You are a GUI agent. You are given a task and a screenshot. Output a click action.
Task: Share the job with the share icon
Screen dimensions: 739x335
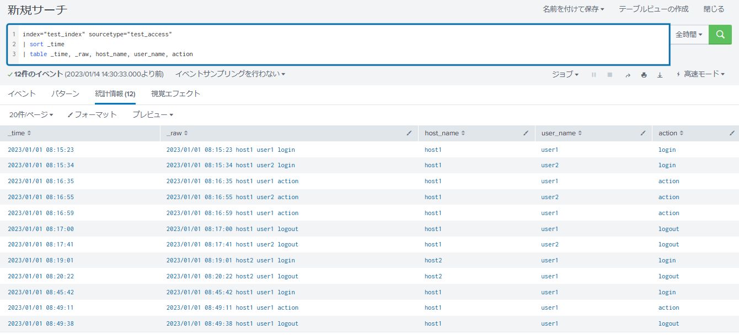[628, 74]
